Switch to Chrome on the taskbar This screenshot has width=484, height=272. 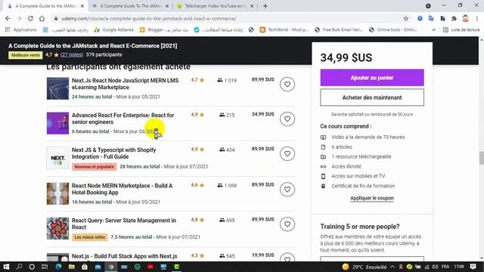(111, 267)
